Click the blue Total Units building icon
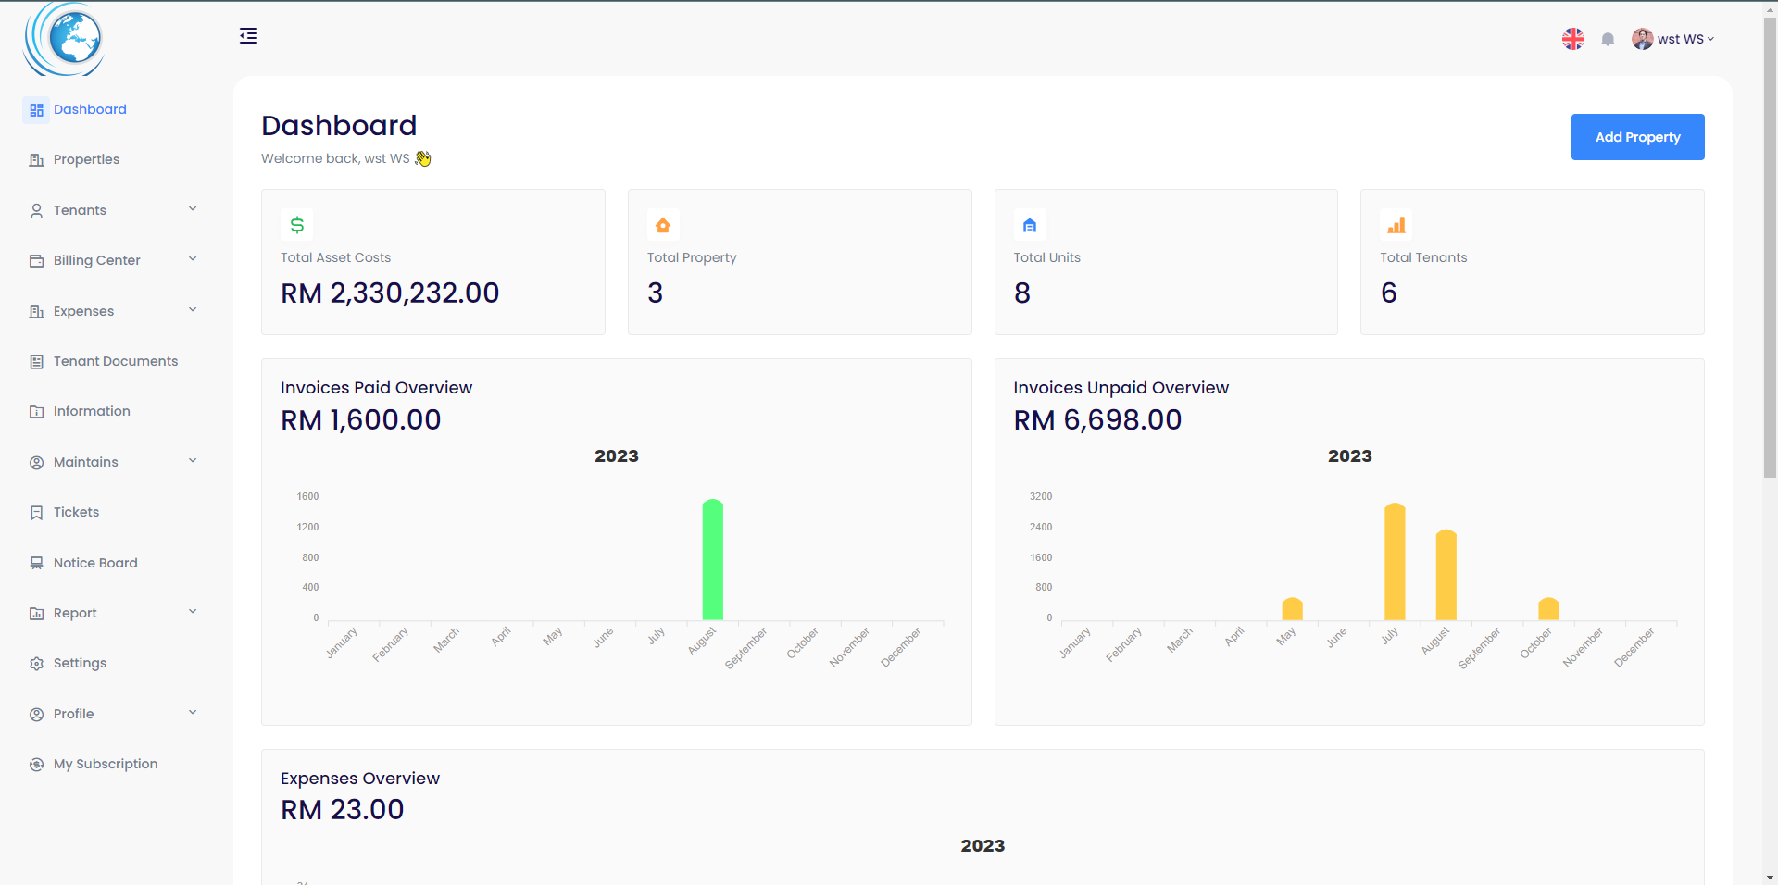Viewport: 1778px width, 885px height. point(1029,225)
